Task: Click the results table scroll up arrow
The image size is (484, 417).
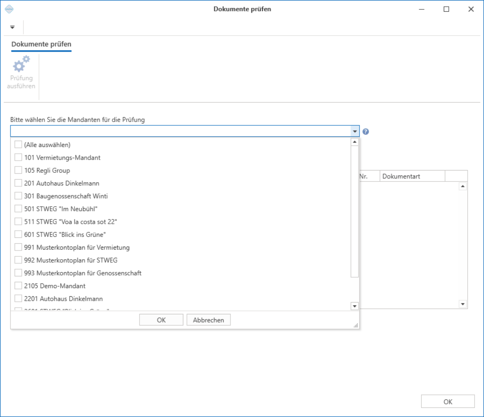Action: [x=463, y=186]
